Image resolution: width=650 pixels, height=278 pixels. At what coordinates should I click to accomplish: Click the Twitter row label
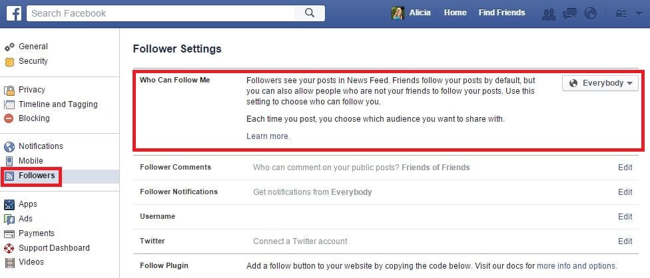pos(152,241)
